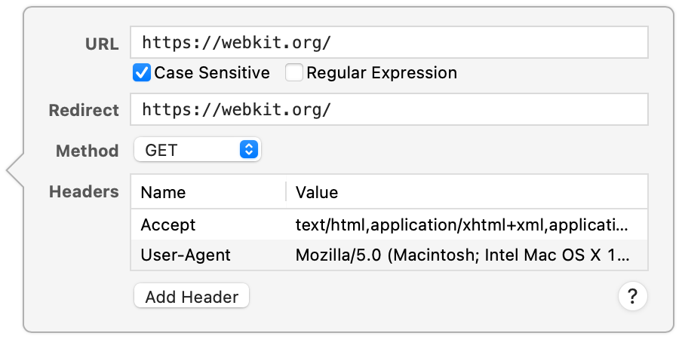This screenshot has height=339, width=682.
Task: Click divider between Name and Value columns
Action: point(286,192)
